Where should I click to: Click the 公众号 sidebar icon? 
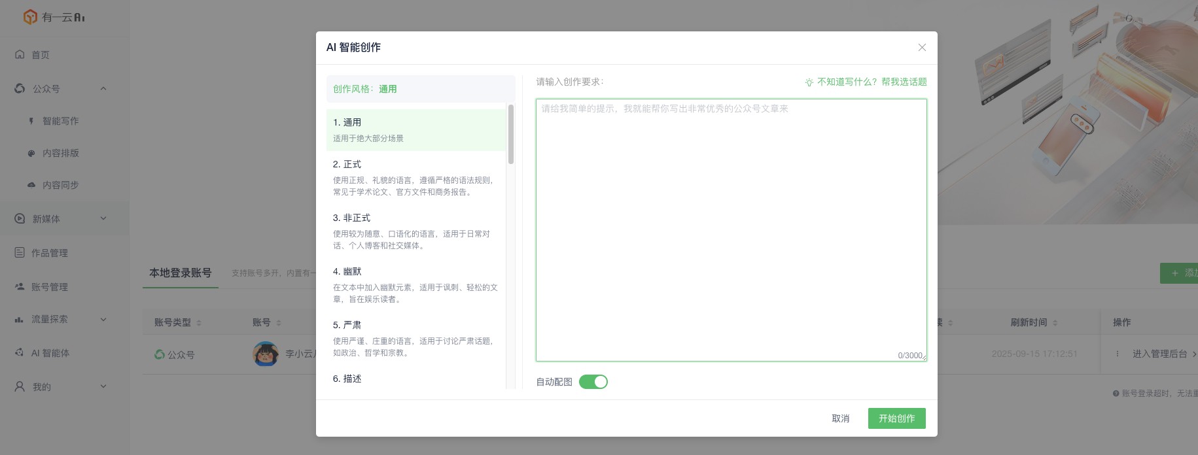pyautogui.click(x=20, y=88)
